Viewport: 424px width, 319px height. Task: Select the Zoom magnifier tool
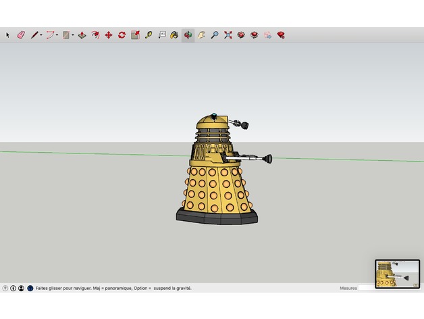(x=214, y=34)
